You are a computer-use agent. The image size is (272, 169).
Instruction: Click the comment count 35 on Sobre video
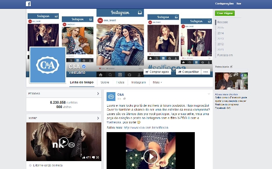(x=96, y=158)
